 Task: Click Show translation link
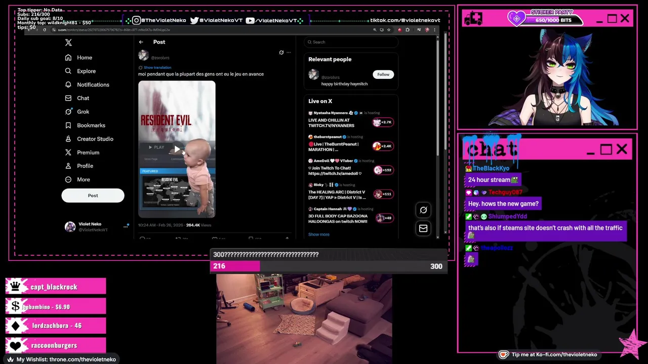point(157,67)
